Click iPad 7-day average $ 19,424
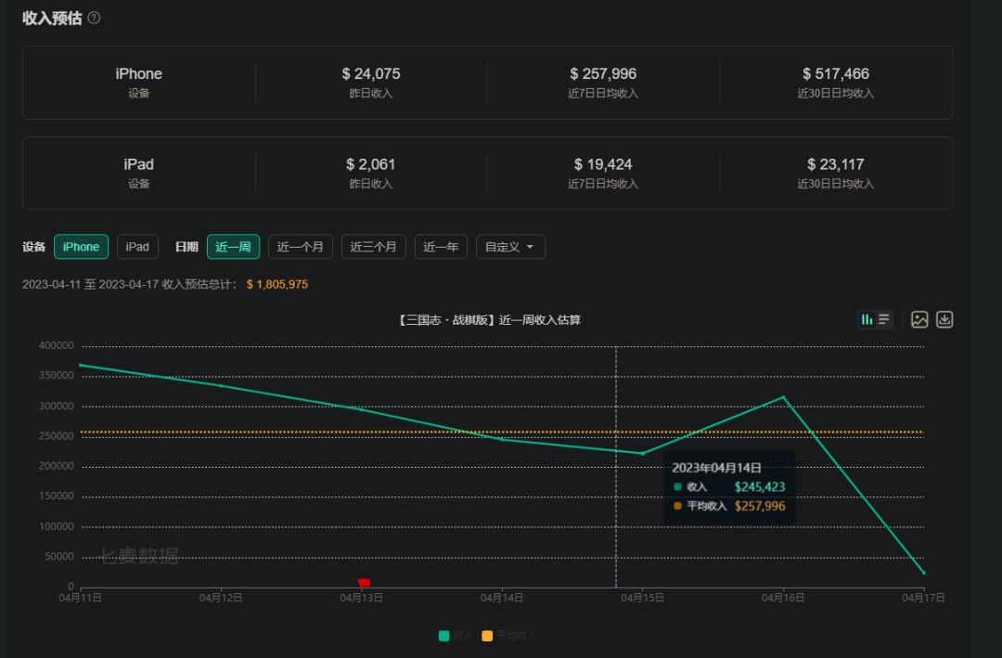Image resolution: width=1002 pixels, height=658 pixels. click(603, 165)
